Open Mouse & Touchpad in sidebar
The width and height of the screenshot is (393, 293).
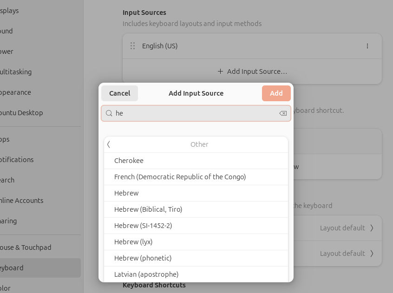click(40, 247)
